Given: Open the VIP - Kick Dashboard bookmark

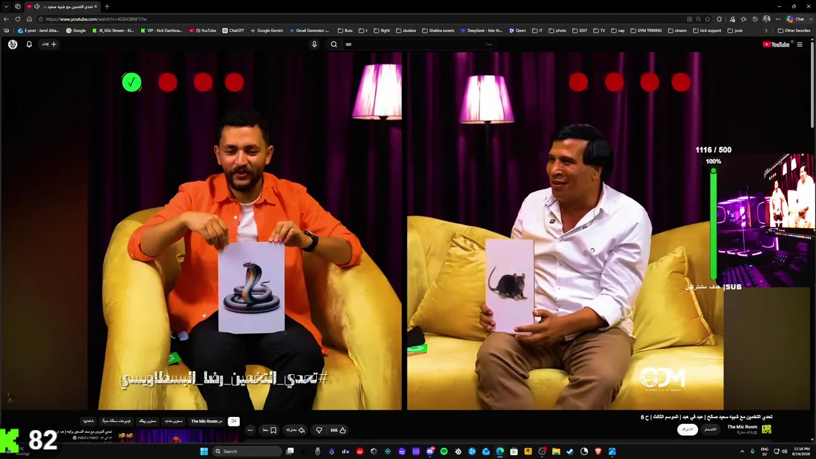Looking at the screenshot, I should coord(161,31).
